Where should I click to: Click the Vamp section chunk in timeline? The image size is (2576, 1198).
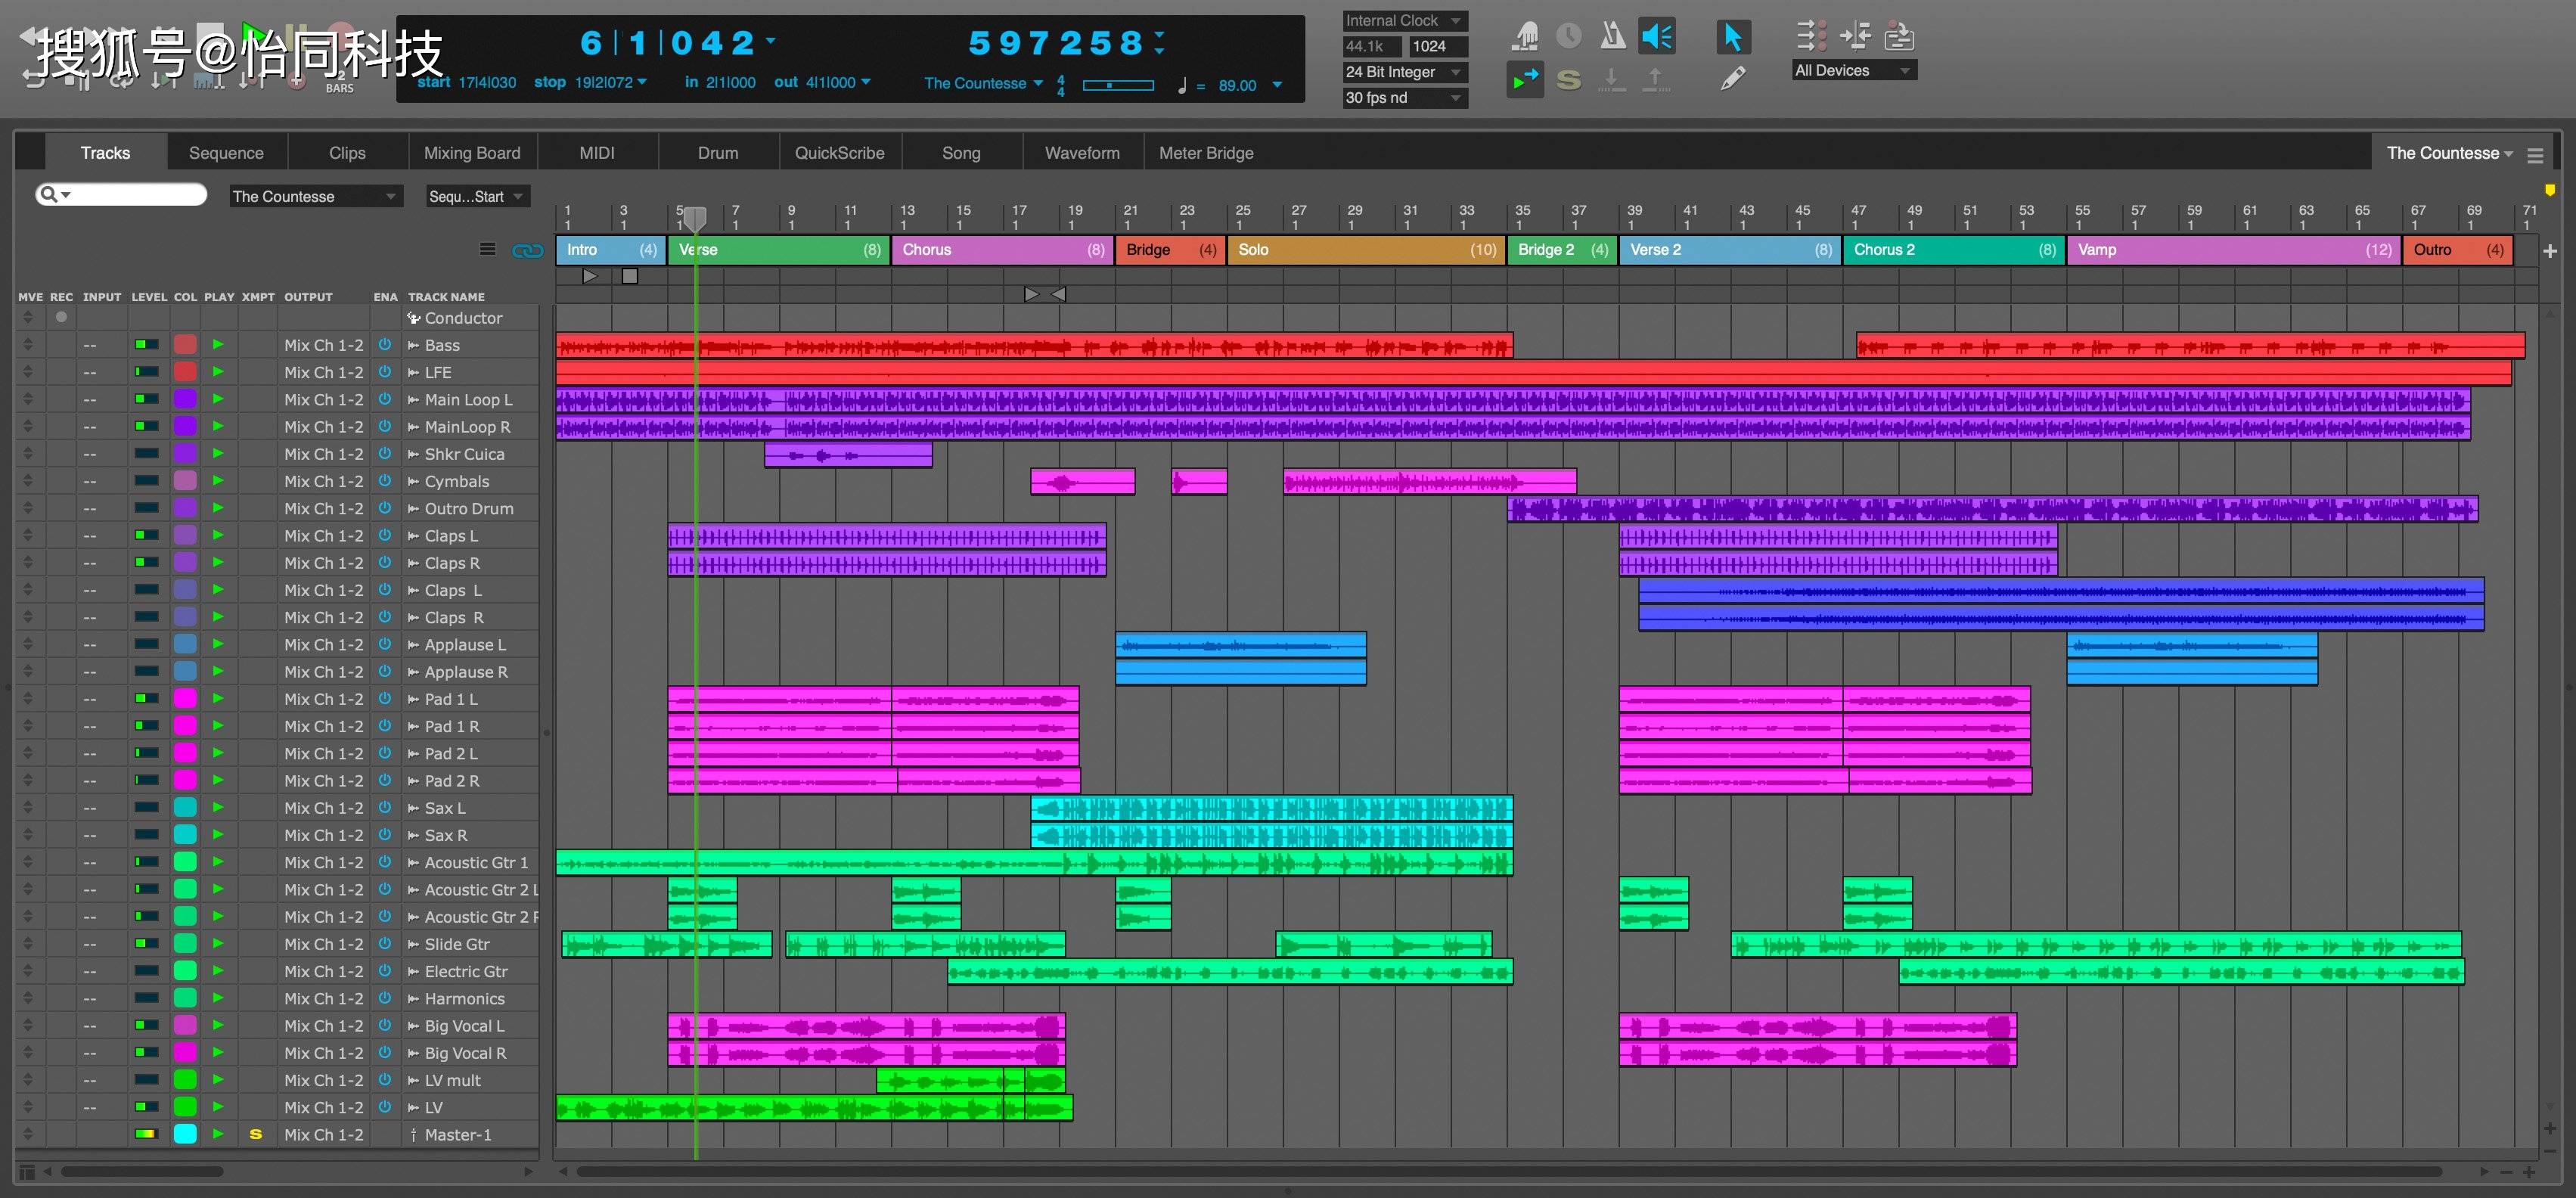pos(2233,250)
